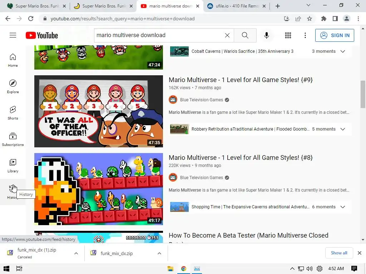The image size is (366, 274).
Task: Close the download shelf
Action: (360, 253)
